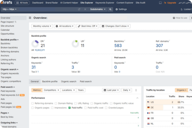This screenshot has width=192, height=128.
Task: Collapse Backlink profile sidebar group
Action: click(x=9, y=40)
